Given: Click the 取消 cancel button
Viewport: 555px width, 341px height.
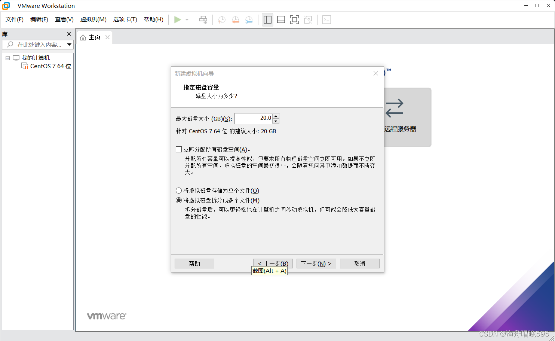Looking at the screenshot, I should [360, 264].
